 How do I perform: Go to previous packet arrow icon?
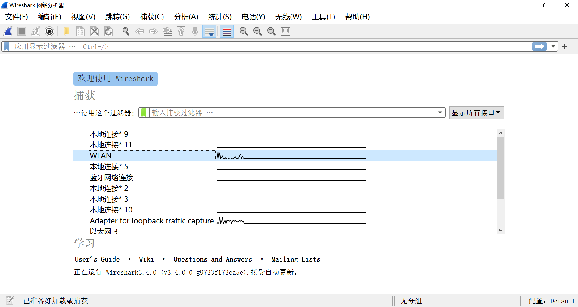(140, 31)
